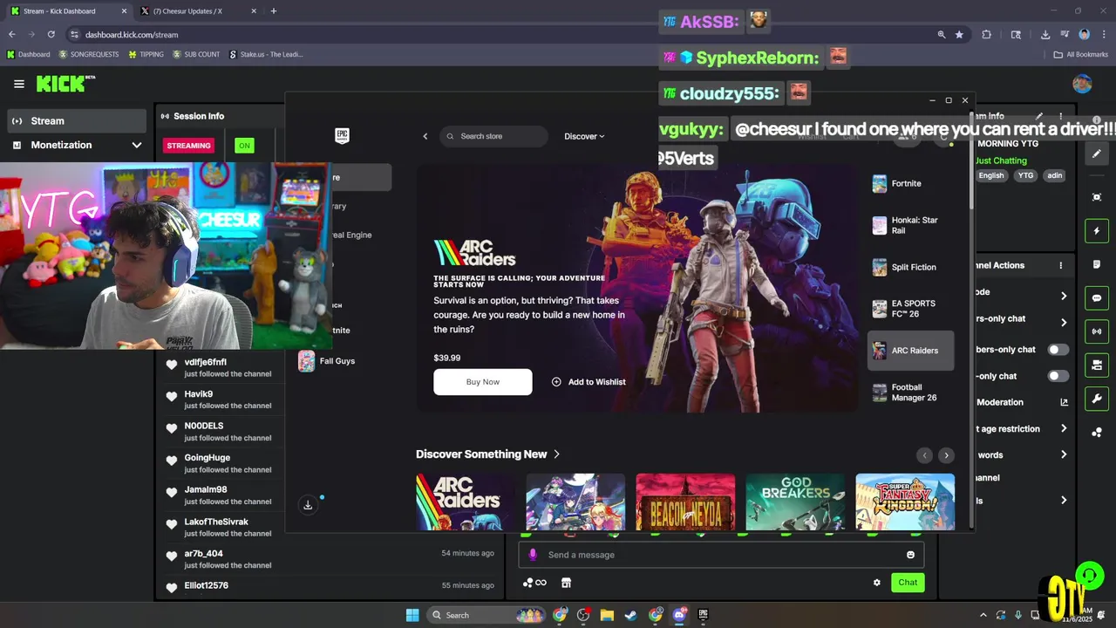Open SONGREQUESTS bookmark
Viewport: 1116px width, 628px height.
(x=89, y=54)
